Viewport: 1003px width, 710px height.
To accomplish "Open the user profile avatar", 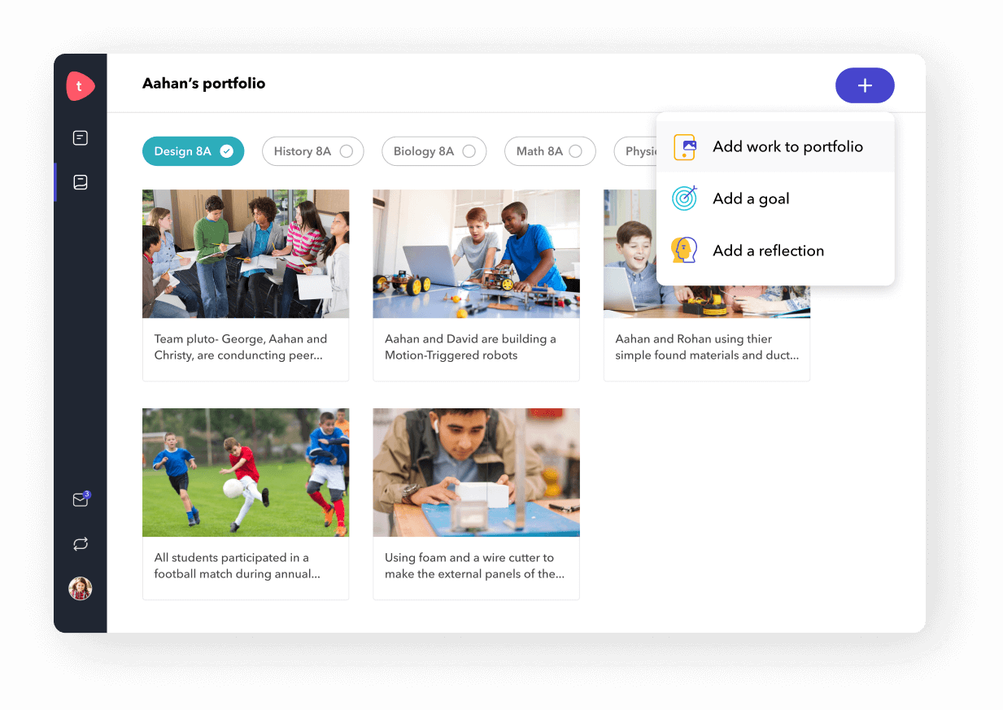I will (x=81, y=588).
